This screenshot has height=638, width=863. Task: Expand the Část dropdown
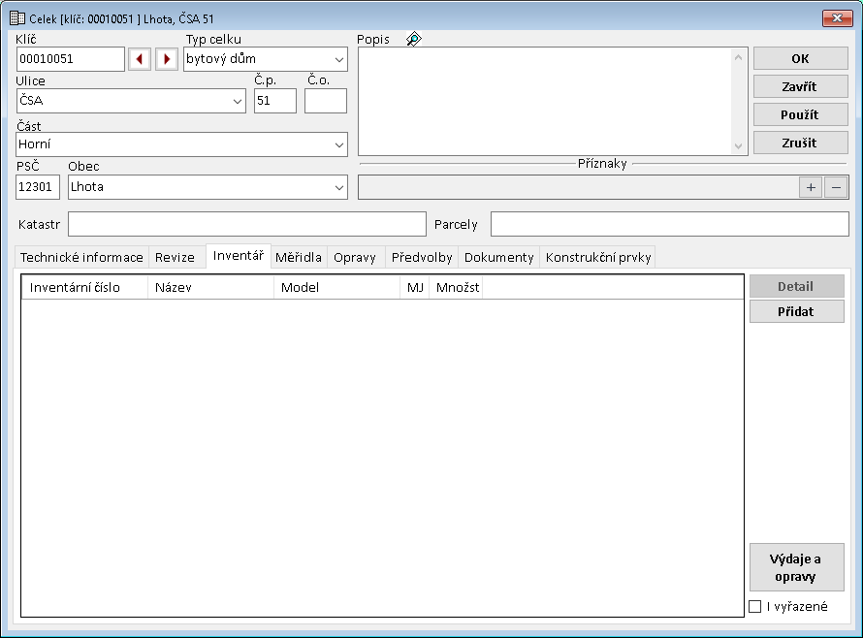[338, 144]
